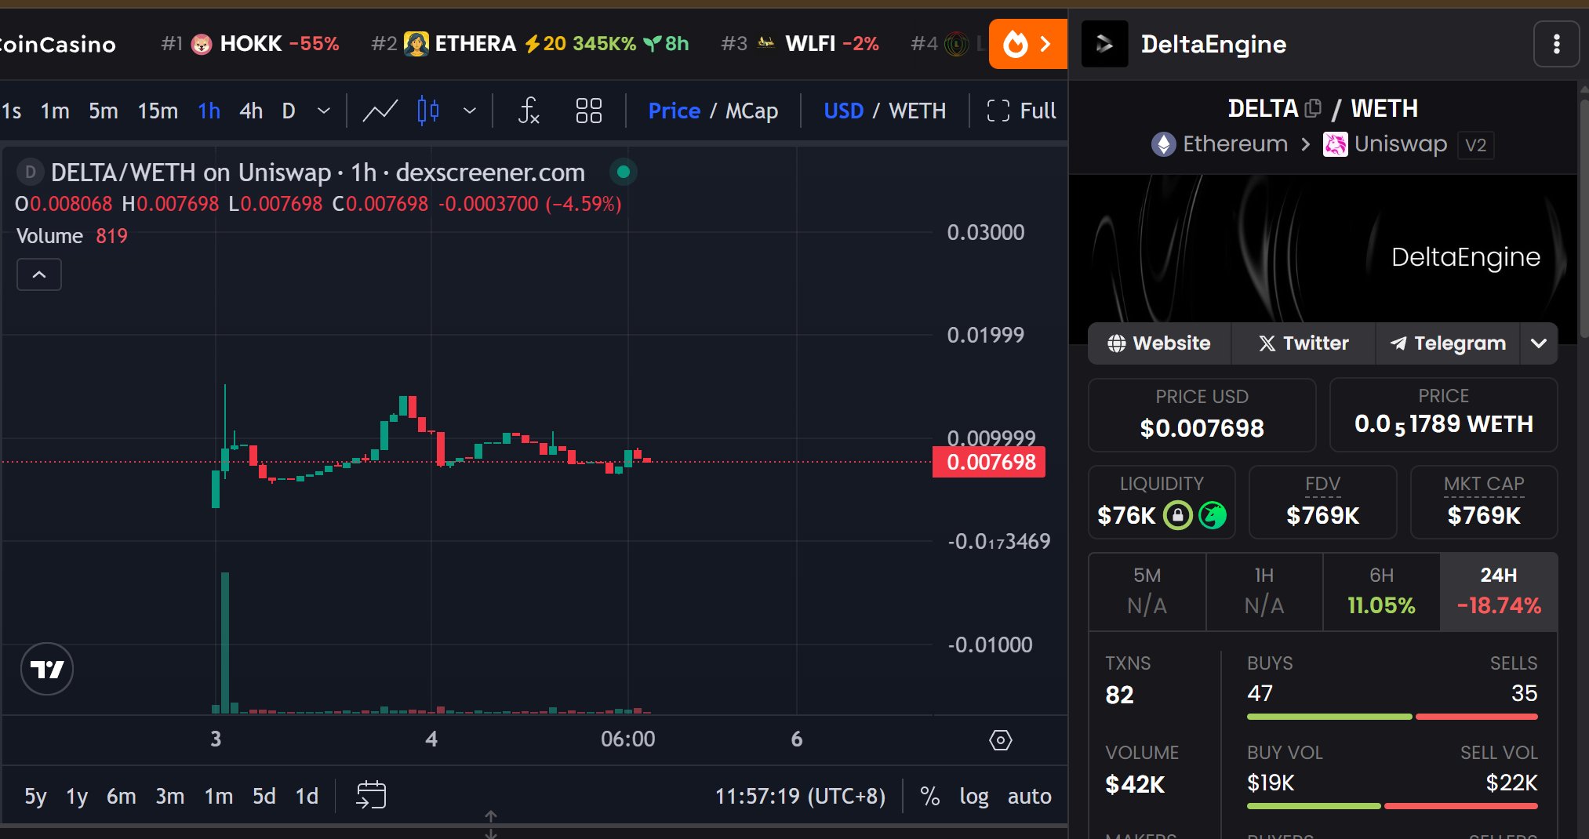Click the MKT CAP label

tap(1484, 484)
